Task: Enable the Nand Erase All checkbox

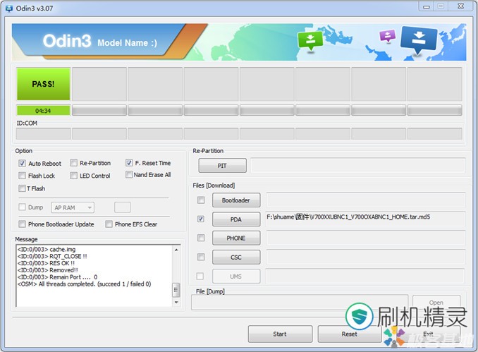Action: [129, 174]
